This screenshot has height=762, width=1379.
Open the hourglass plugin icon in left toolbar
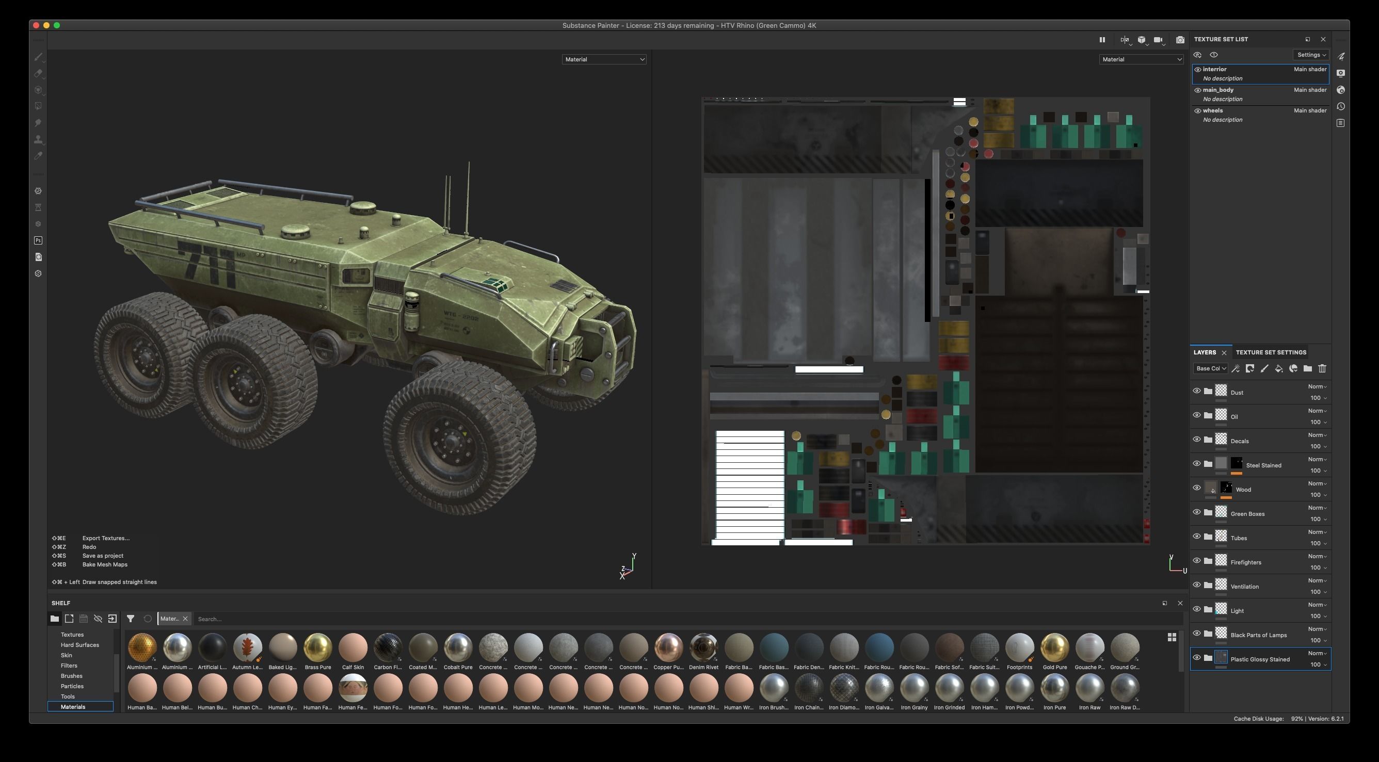(38, 207)
